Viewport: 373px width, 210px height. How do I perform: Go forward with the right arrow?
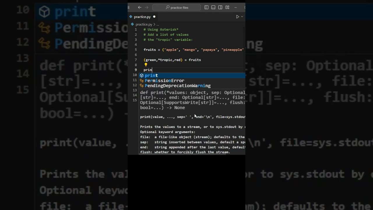pos(147,7)
